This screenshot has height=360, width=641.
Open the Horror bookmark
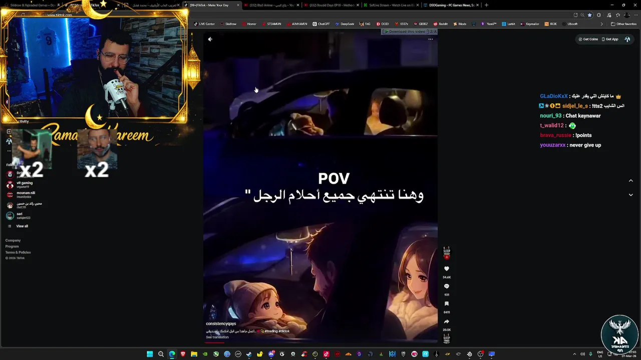pos(249,24)
